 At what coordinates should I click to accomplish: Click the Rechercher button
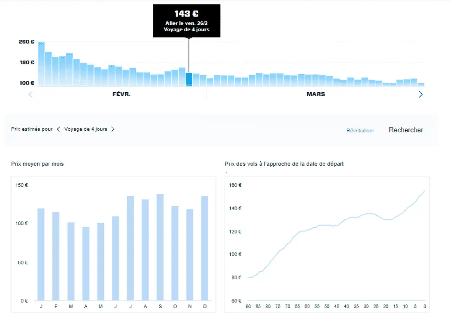coord(406,130)
